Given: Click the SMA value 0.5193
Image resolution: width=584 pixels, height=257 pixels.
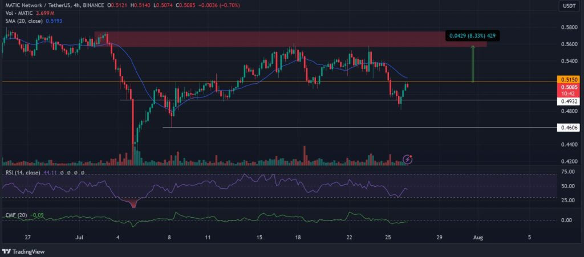Looking at the screenshot, I should click(54, 21).
